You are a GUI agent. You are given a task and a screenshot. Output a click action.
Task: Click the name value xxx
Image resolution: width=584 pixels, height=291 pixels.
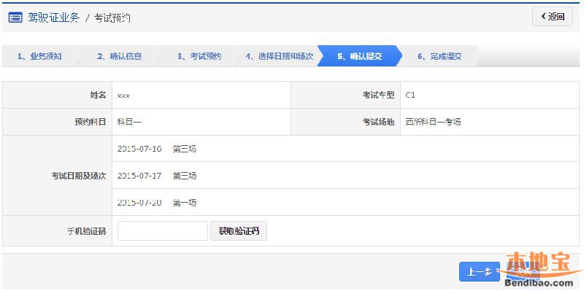coord(123,96)
